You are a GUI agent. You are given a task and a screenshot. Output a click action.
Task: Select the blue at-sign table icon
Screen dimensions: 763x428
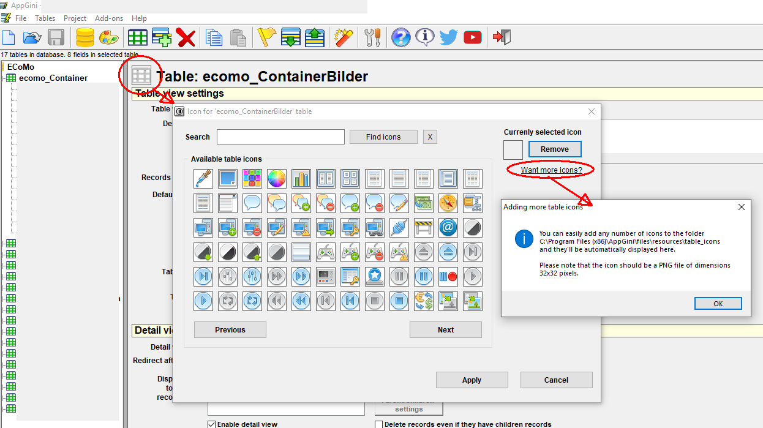tap(448, 228)
